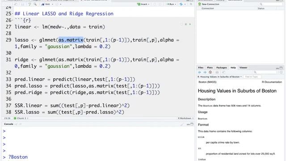Click the run all chunks above icon
This screenshot has height=161, width=286.
pos(186,24)
